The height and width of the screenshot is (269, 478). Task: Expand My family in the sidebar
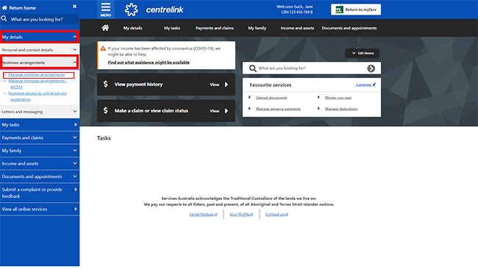pyautogui.click(x=40, y=151)
